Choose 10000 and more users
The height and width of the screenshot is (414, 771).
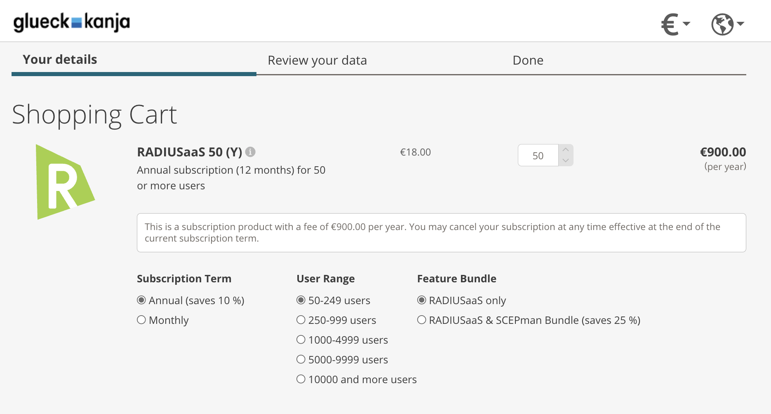point(301,379)
